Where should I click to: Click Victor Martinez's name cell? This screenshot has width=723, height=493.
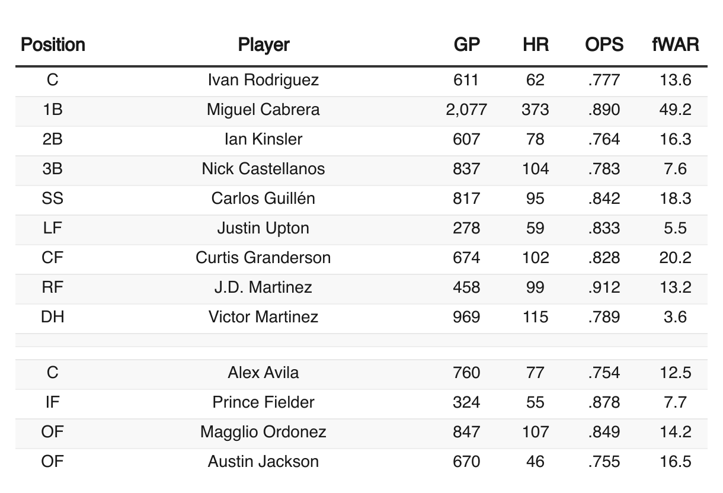(x=264, y=317)
